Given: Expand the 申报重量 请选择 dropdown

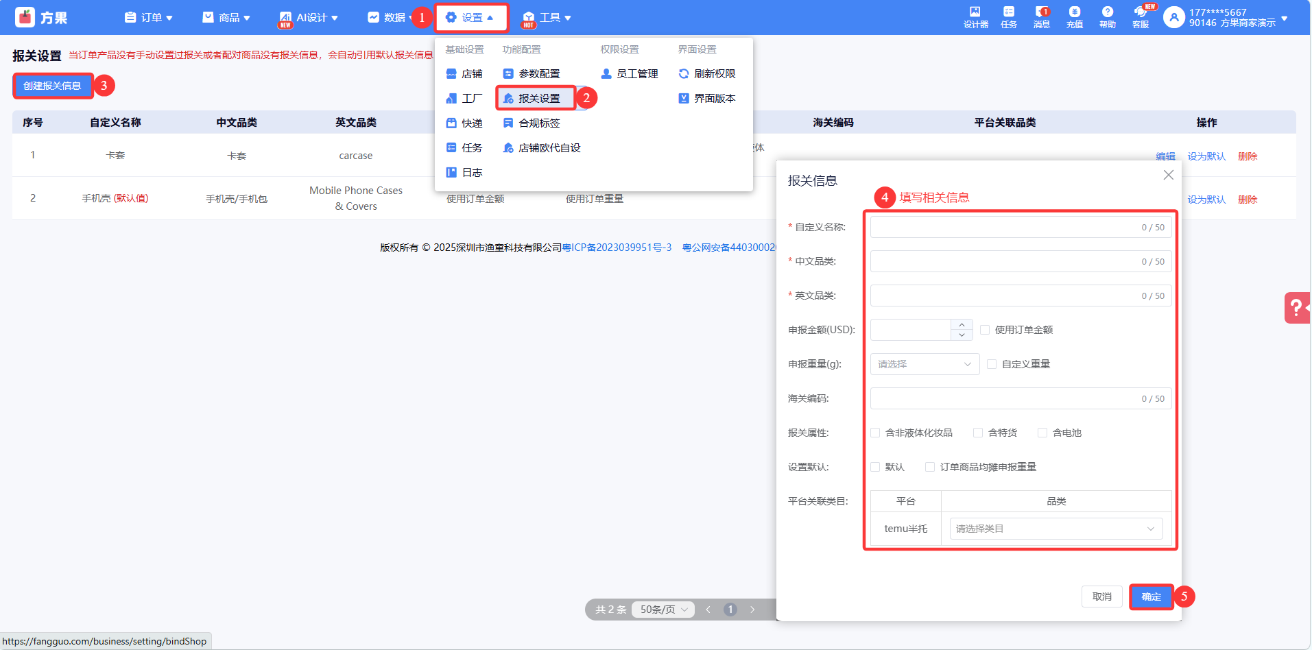Looking at the screenshot, I should (x=924, y=364).
